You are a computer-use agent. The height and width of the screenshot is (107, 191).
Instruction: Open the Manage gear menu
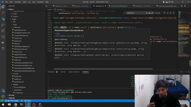click(x=3, y=96)
